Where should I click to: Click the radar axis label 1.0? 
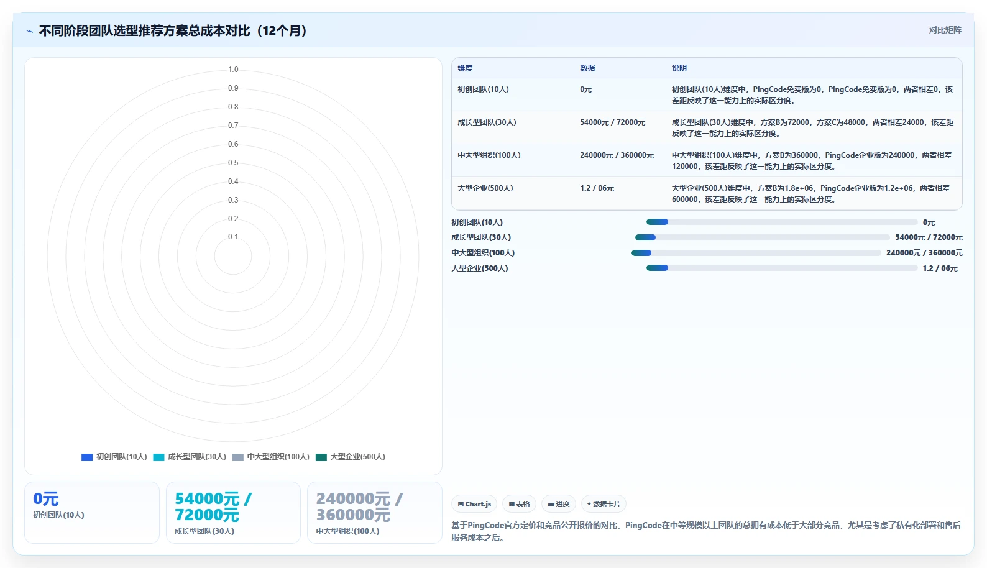(233, 70)
